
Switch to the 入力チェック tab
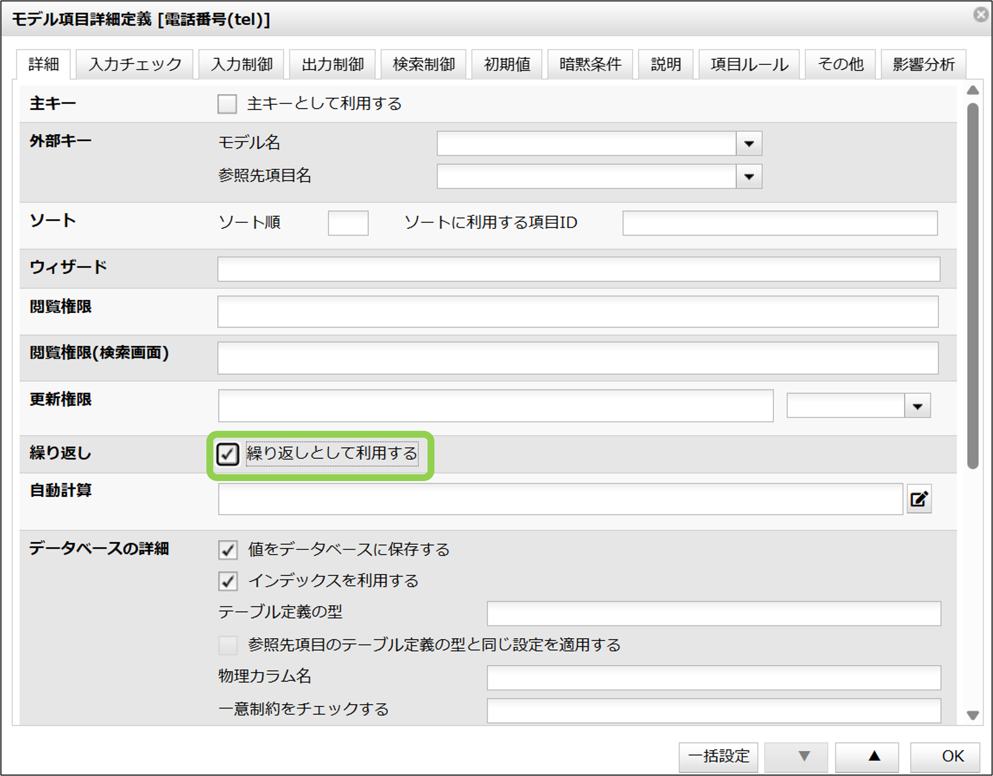click(135, 65)
